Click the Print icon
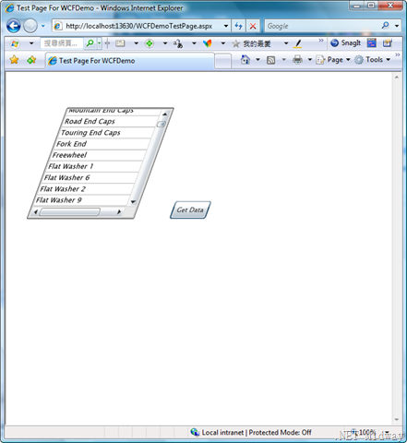This screenshot has height=443, width=407. pos(297,59)
